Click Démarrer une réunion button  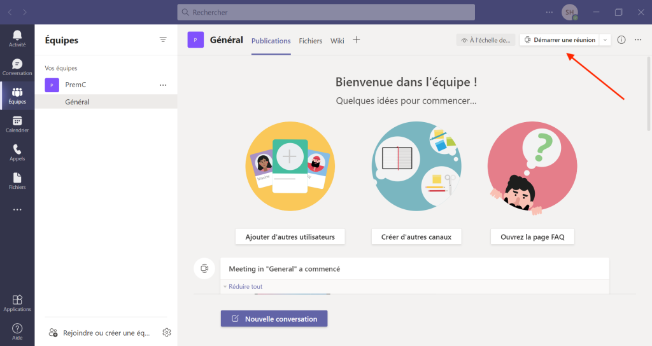560,40
